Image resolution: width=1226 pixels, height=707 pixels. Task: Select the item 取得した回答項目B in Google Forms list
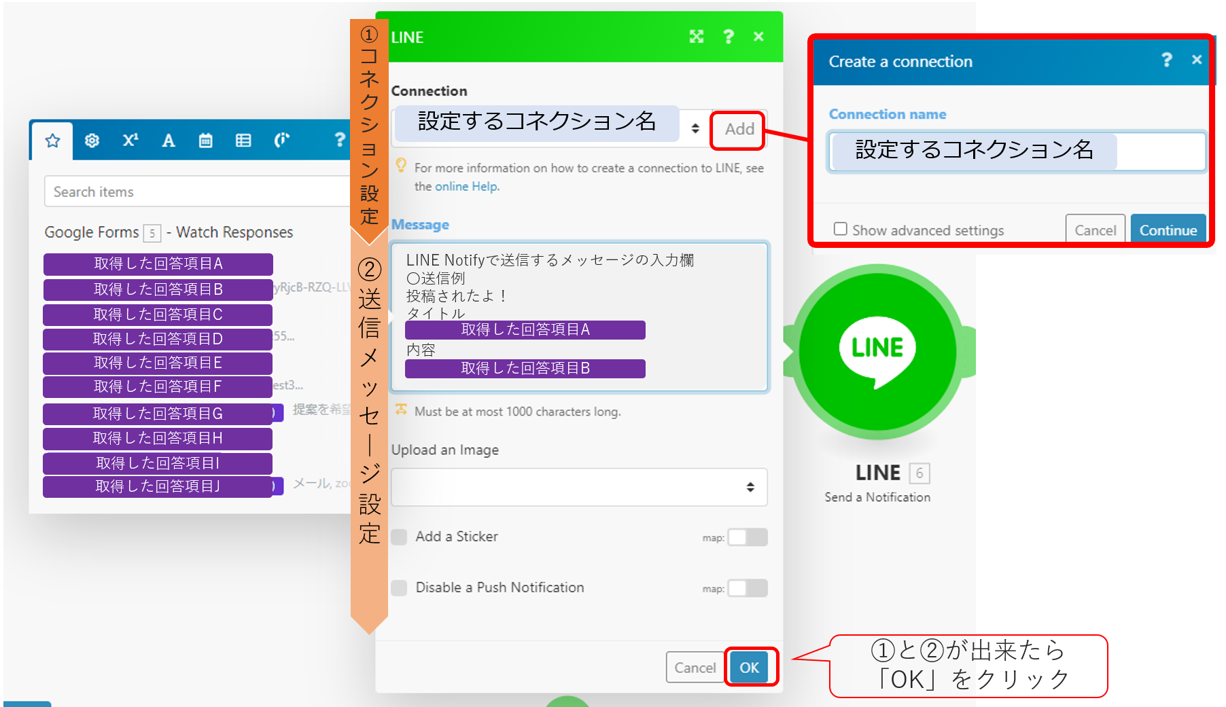click(x=158, y=289)
